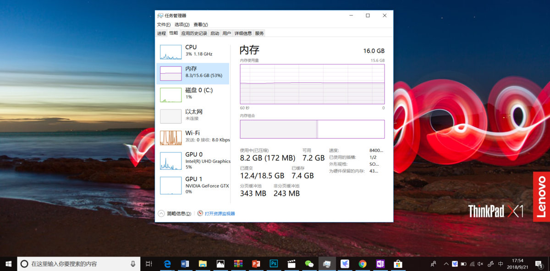
Task: Switch to the 应用历史记录 tab
Action: (194, 33)
